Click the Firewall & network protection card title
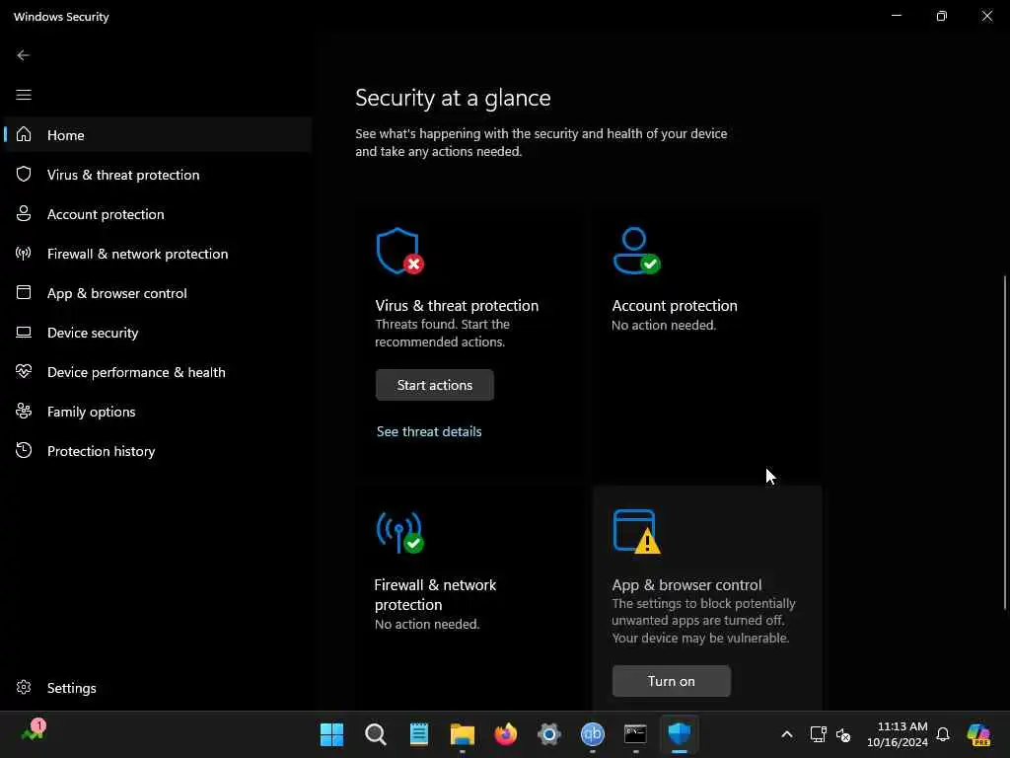1010x758 pixels. click(x=435, y=594)
